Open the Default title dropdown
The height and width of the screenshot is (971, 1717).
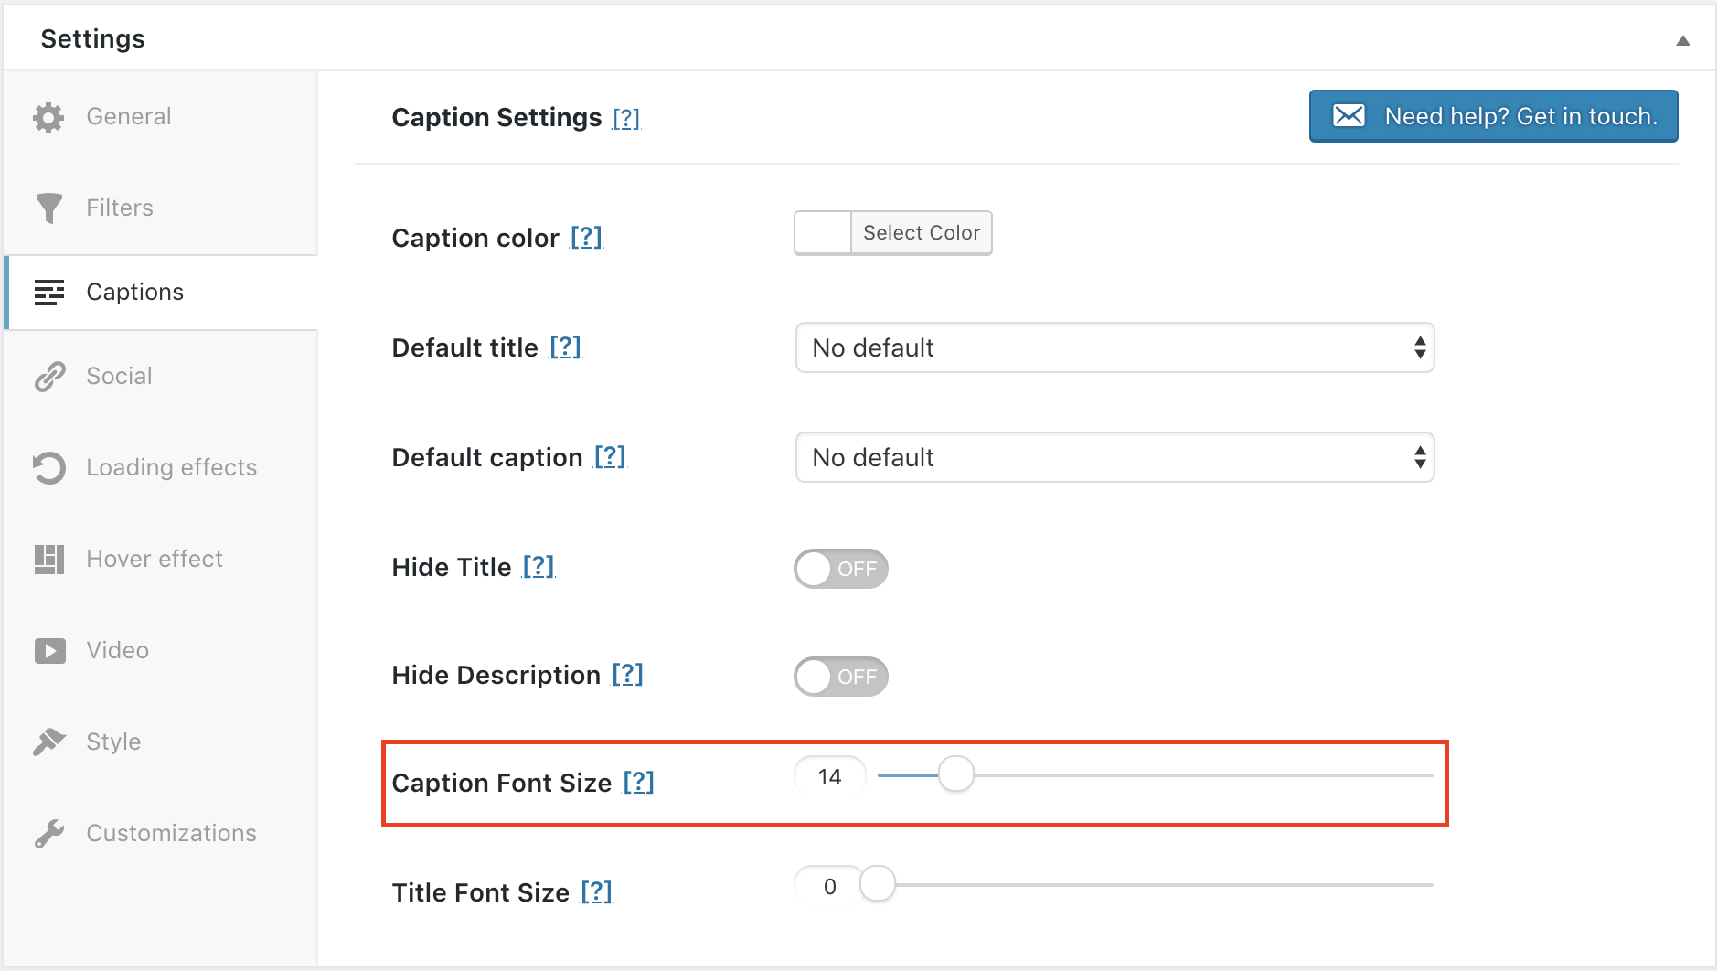click(x=1114, y=347)
